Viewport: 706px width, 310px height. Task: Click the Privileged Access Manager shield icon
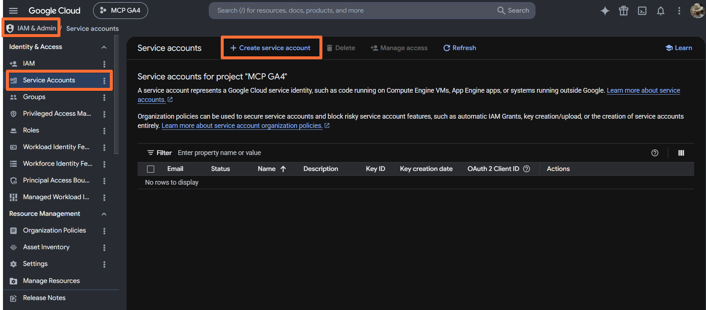[x=13, y=114]
